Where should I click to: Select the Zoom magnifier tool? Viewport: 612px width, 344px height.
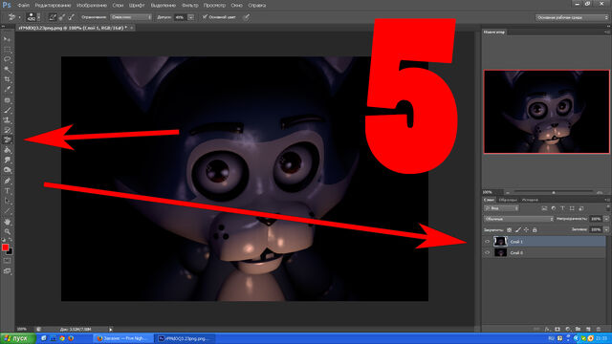[x=7, y=231]
